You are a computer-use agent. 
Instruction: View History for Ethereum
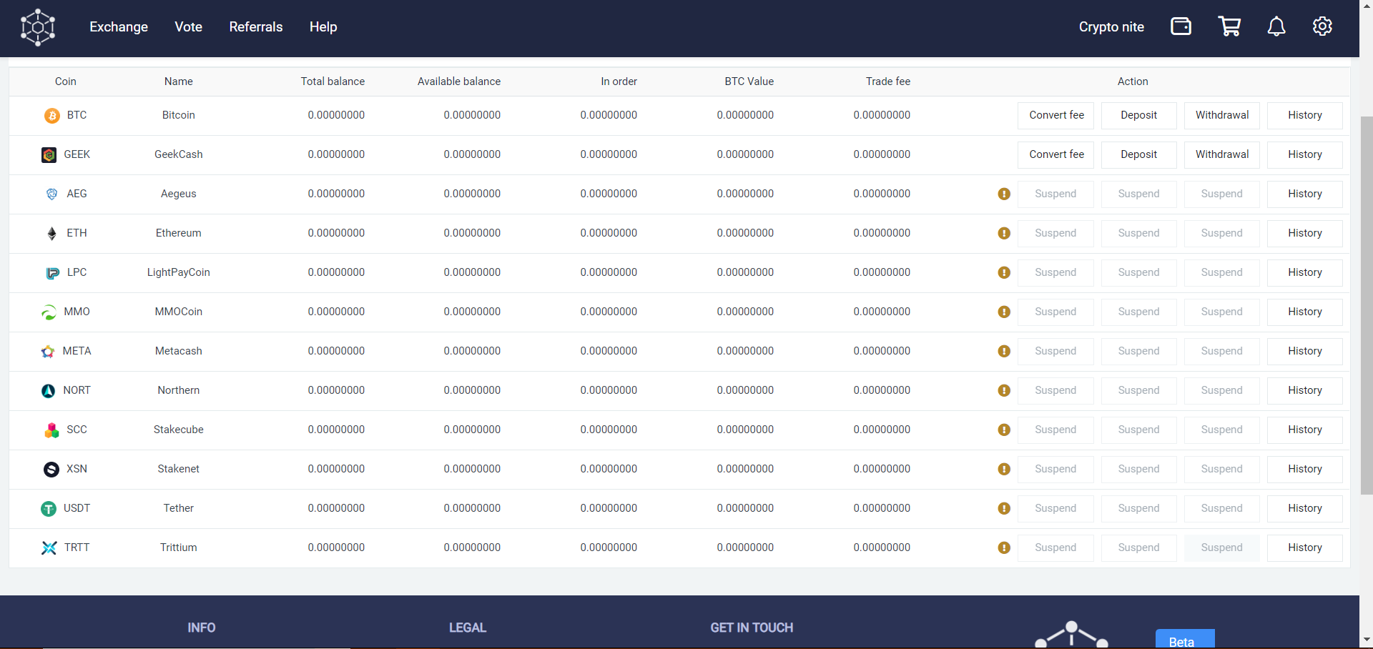[1305, 234]
